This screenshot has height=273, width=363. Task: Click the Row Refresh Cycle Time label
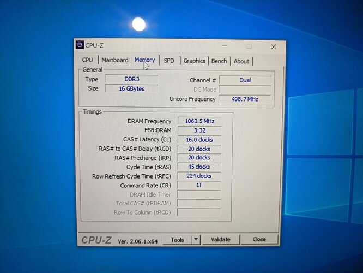pyautogui.click(x=131, y=176)
